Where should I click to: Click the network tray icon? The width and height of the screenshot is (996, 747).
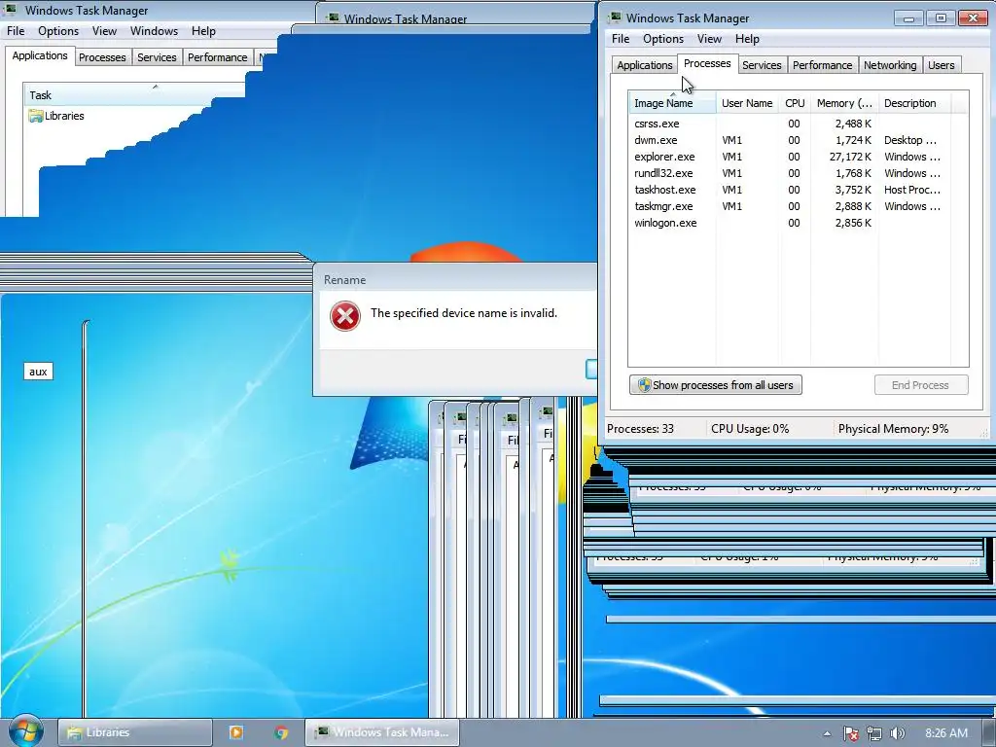point(874,733)
